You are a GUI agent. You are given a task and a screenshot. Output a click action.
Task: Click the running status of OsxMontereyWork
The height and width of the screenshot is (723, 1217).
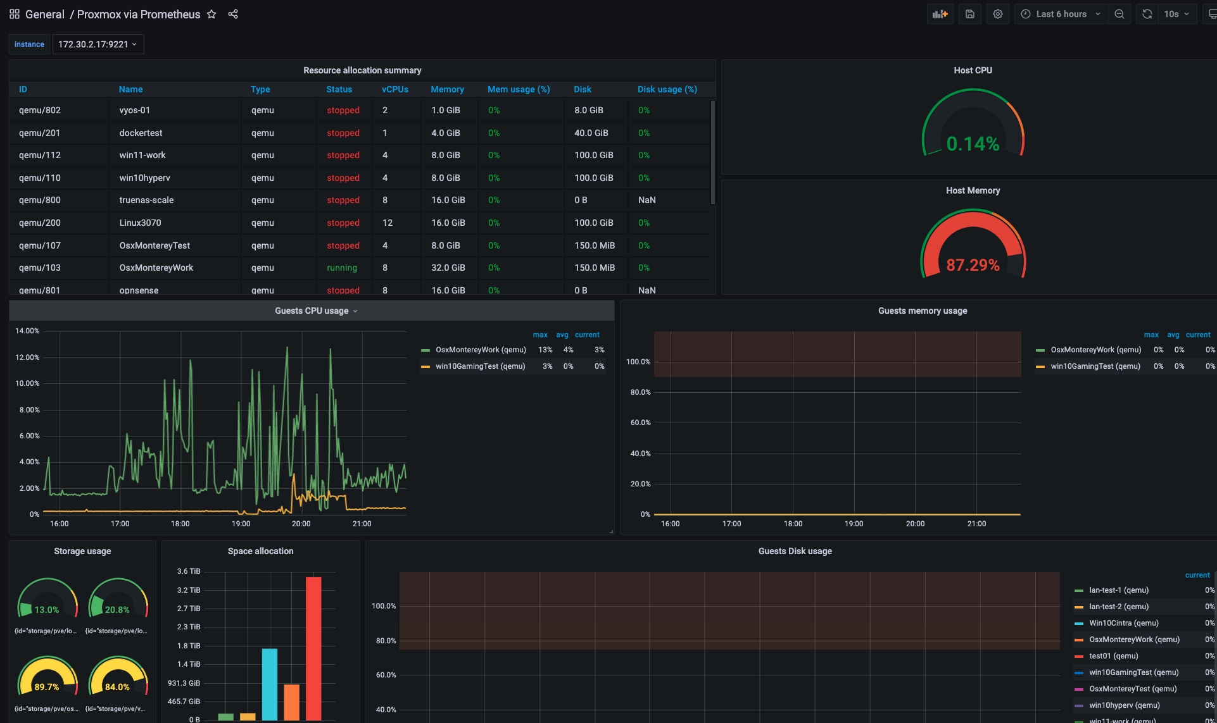342,268
